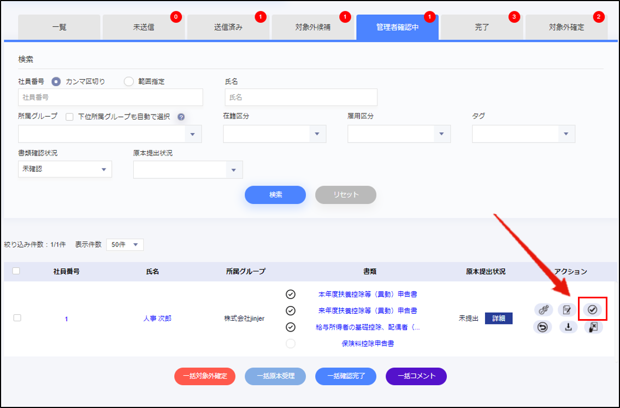Click the 氏名 search input field
The image size is (620, 408).
click(x=301, y=97)
